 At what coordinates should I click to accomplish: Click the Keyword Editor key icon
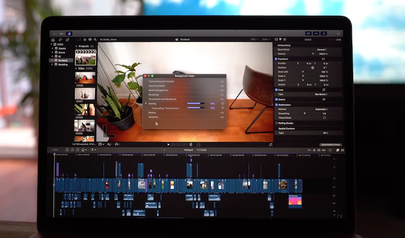pos(61,34)
